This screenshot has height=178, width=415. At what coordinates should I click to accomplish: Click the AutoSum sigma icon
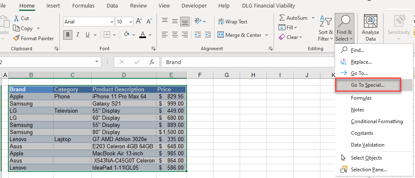[x=282, y=18]
